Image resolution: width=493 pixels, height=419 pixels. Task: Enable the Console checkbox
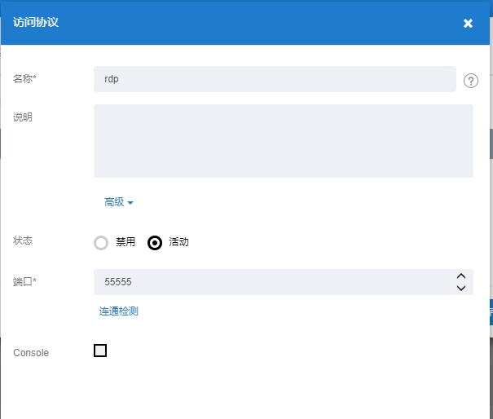tap(100, 351)
